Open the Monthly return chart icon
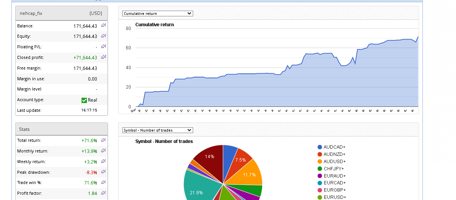The width and height of the screenshot is (456, 200). click(x=103, y=151)
